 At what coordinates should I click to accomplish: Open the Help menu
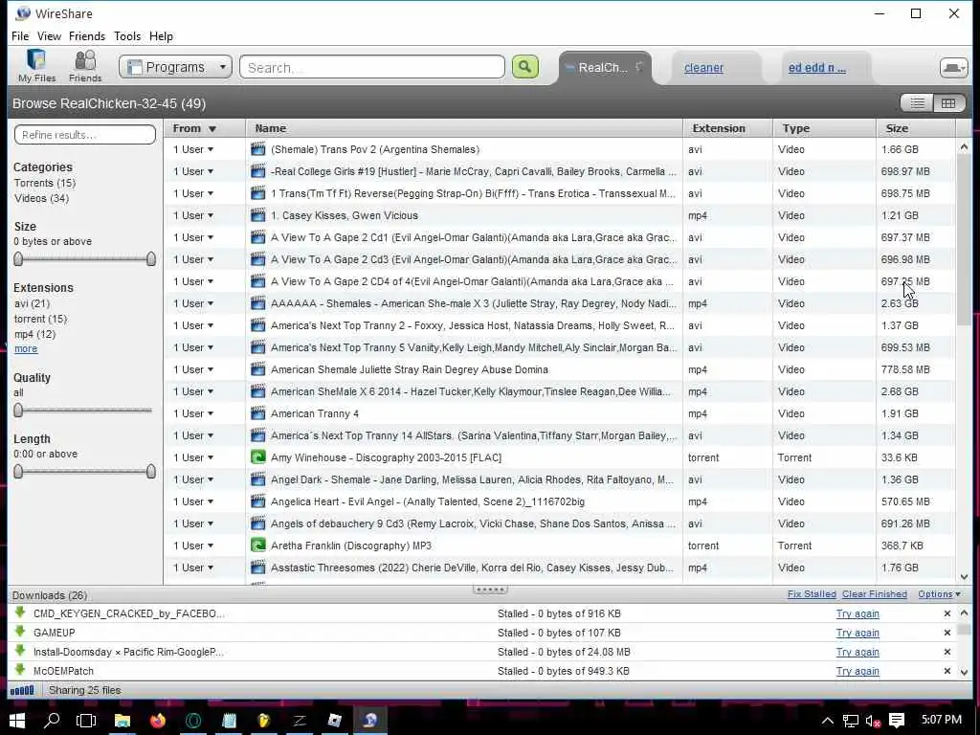point(161,36)
